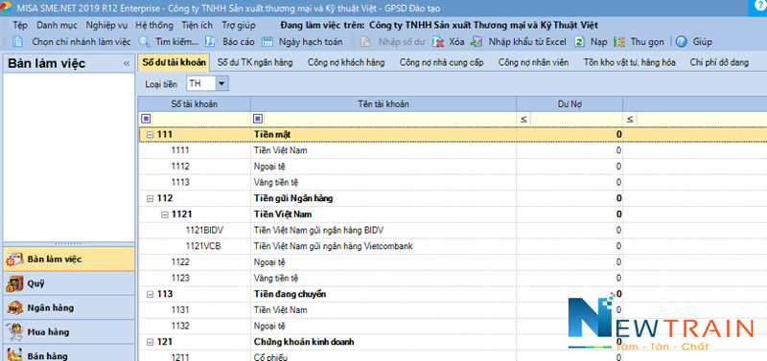Select the Số dư tài khoản tab
This screenshot has width=767, height=361.
[x=174, y=62]
